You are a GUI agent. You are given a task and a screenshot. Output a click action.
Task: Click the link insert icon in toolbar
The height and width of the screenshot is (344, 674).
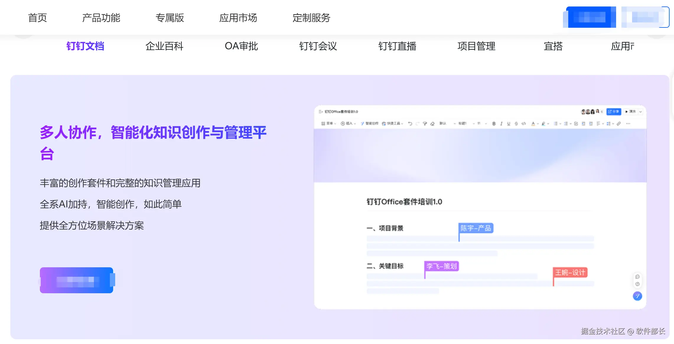pyautogui.click(x=619, y=124)
